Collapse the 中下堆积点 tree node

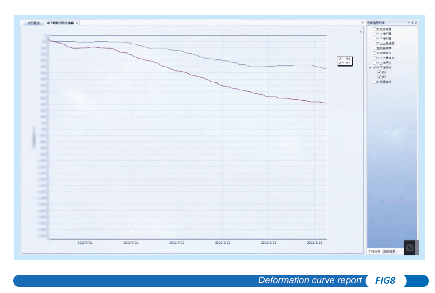(x=370, y=68)
